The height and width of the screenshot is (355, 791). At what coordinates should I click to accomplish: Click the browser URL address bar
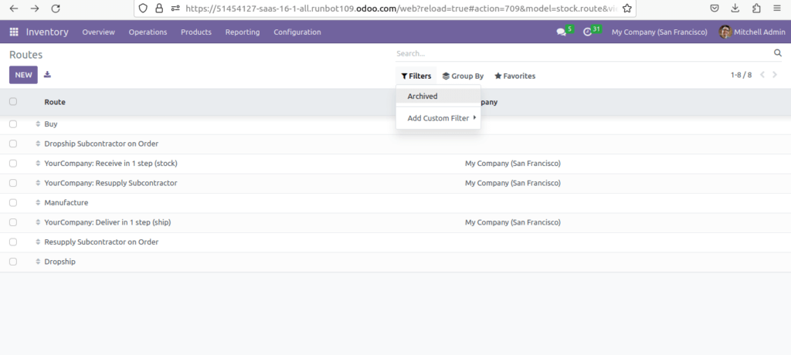tap(401, 8)
